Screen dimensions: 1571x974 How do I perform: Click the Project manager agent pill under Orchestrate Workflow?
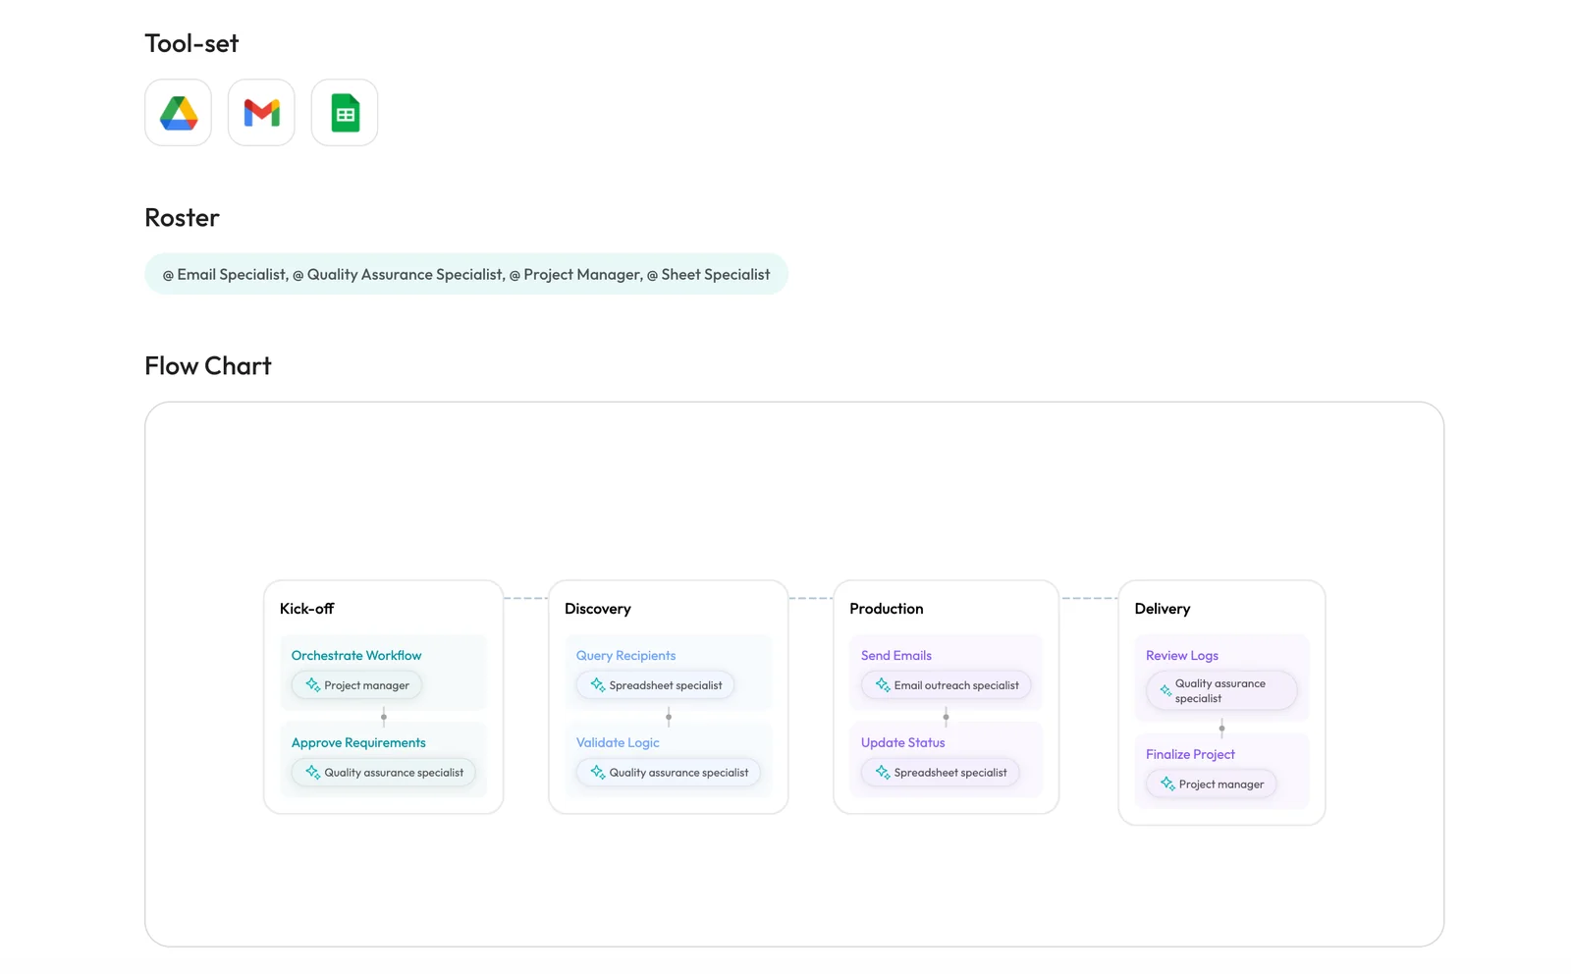click(x=355, y=684)
